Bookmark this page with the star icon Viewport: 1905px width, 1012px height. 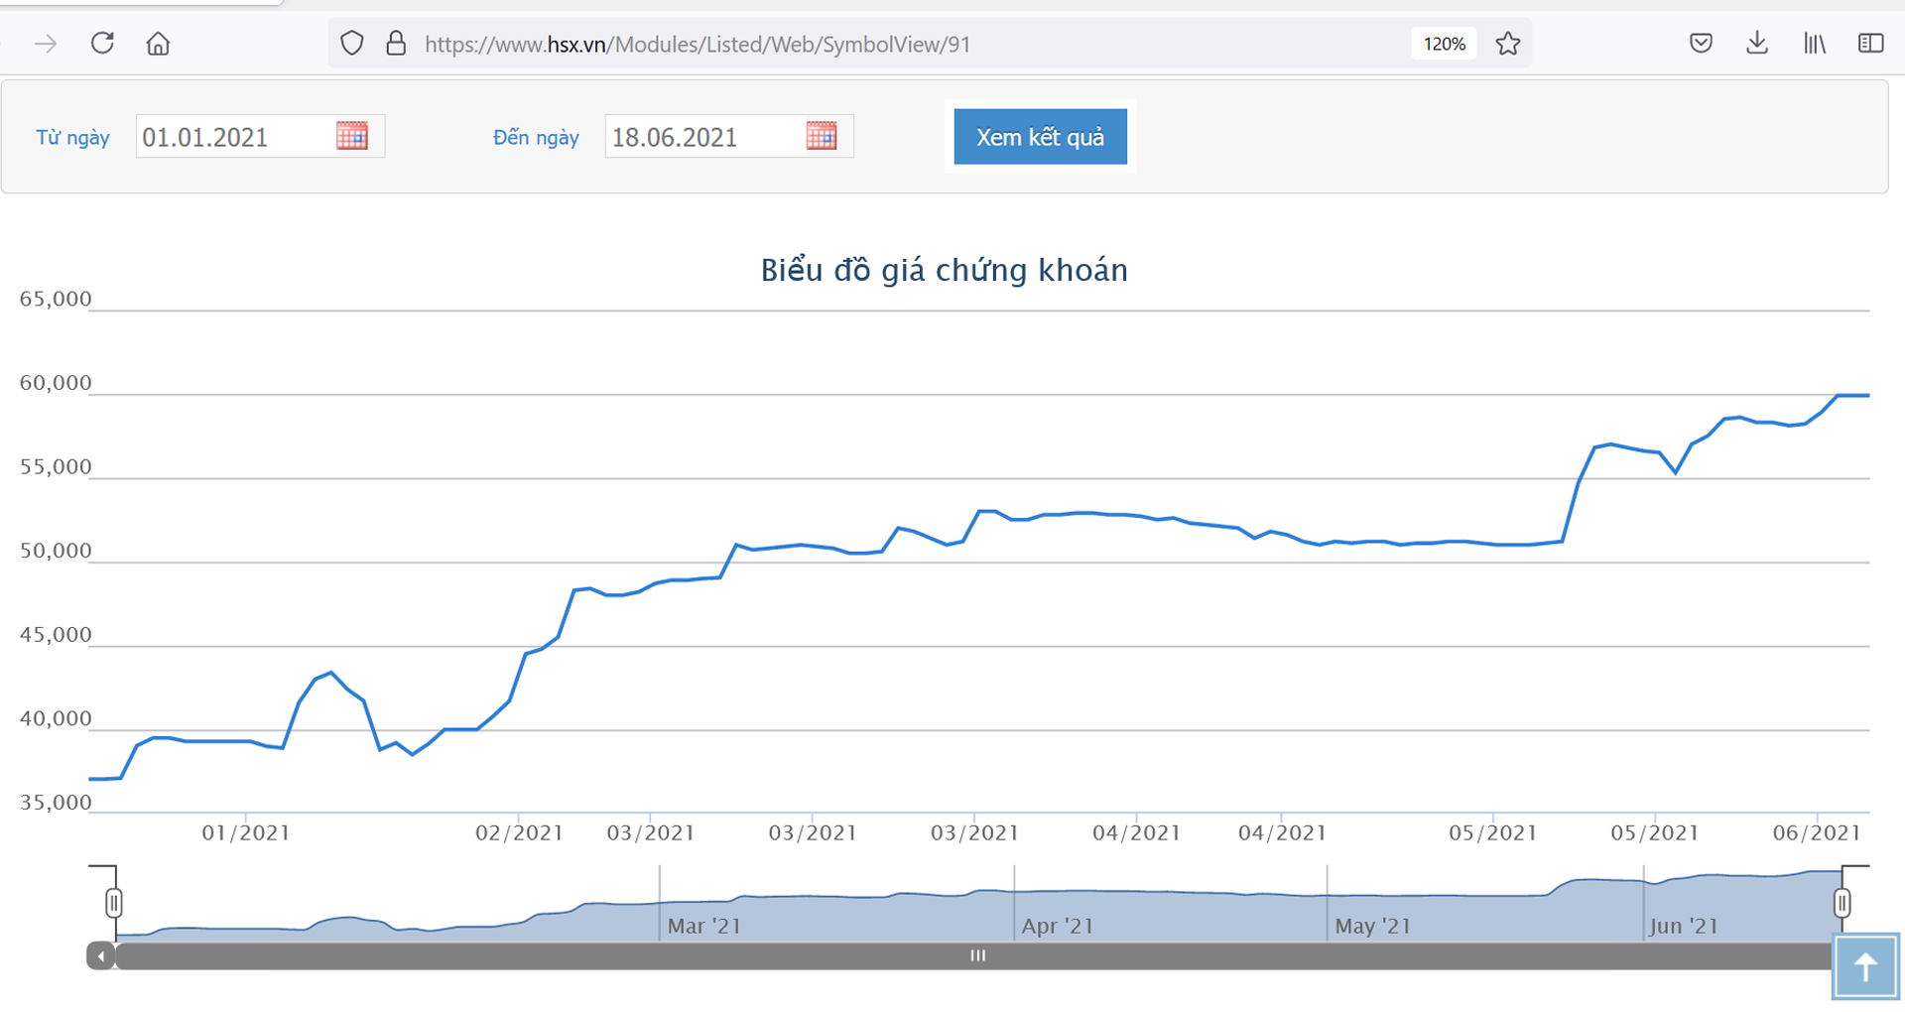pyautogui.click(x=1508, y=44)
